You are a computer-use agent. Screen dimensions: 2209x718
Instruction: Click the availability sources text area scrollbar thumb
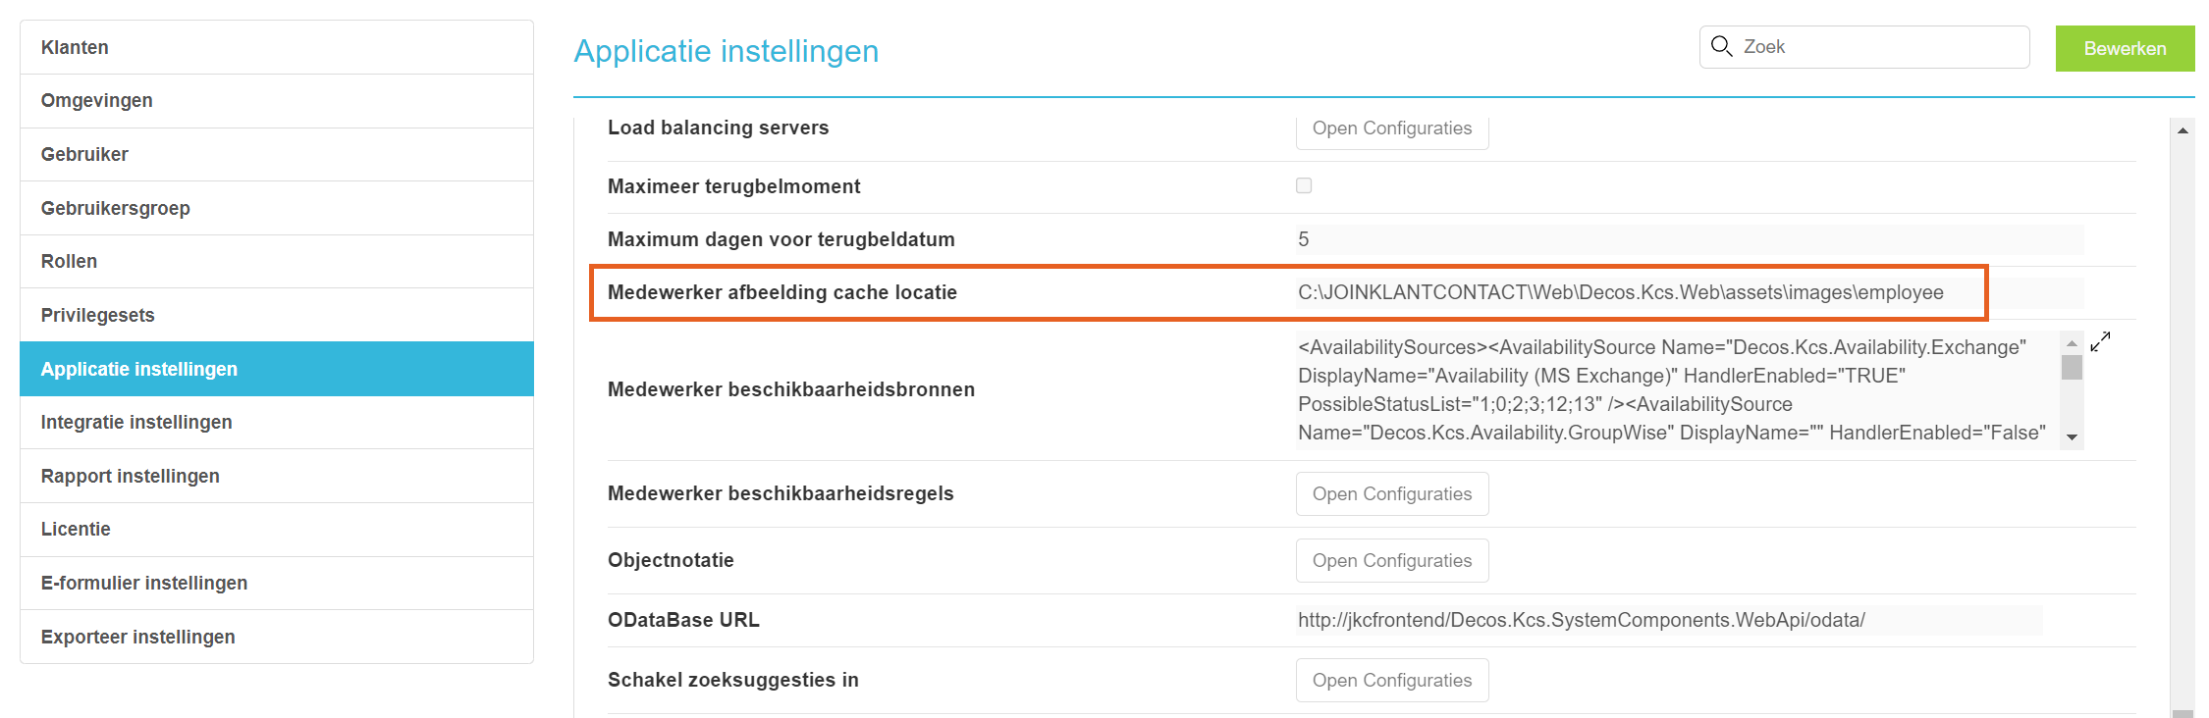click(2072, 367)
